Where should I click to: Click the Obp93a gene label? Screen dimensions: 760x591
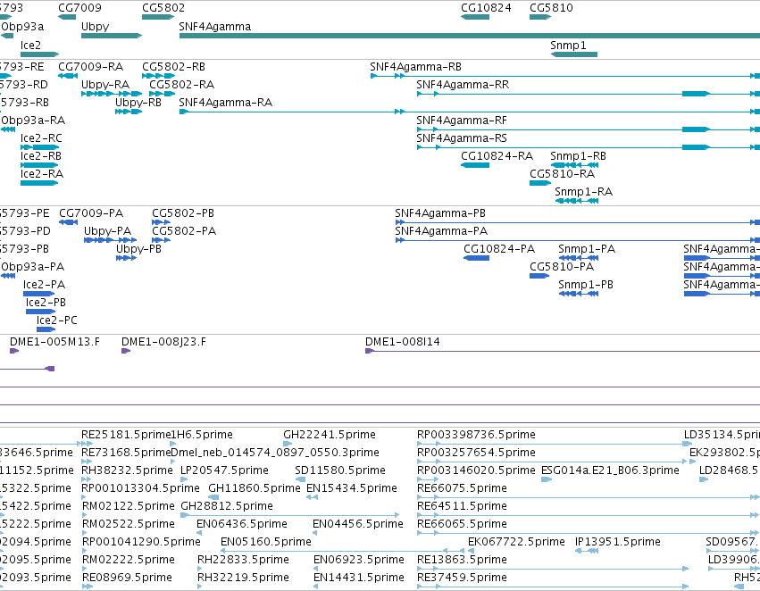[x=22, y=27]
